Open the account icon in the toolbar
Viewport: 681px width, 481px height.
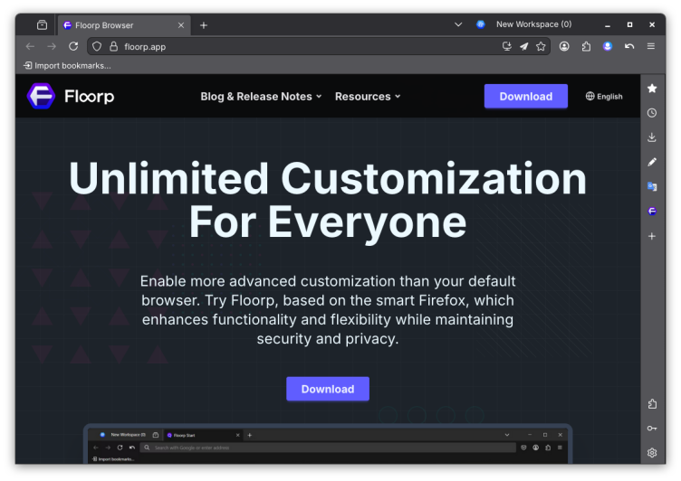coord(564,46)
